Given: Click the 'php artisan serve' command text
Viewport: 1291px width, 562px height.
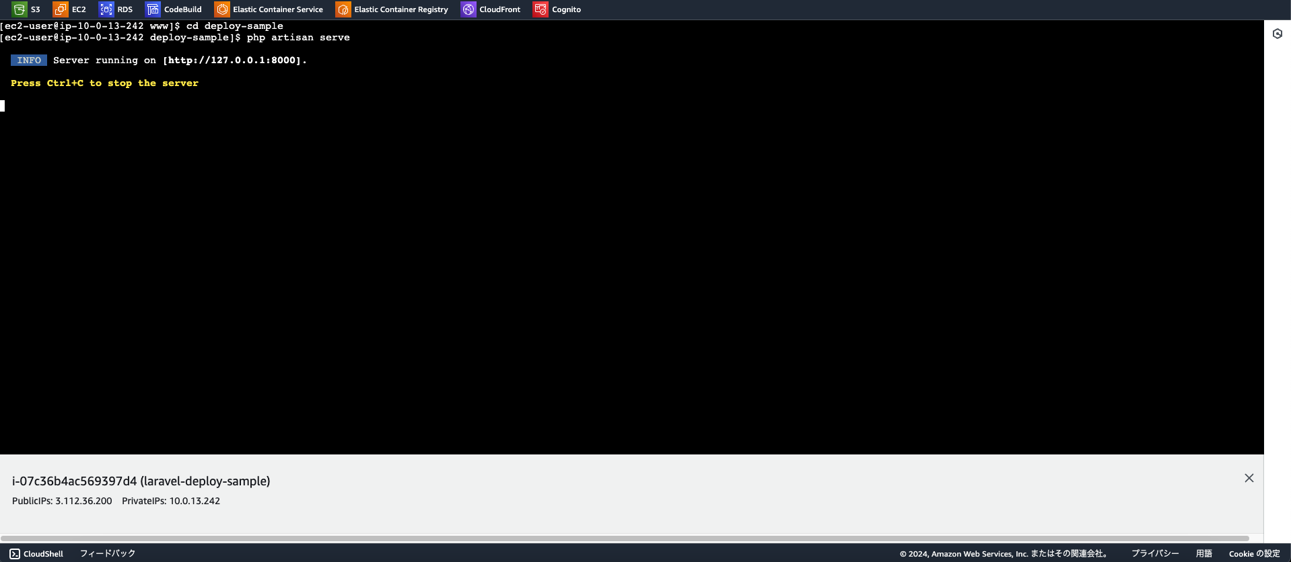Looking at the screenshot, I should click(x=298, y=38).
